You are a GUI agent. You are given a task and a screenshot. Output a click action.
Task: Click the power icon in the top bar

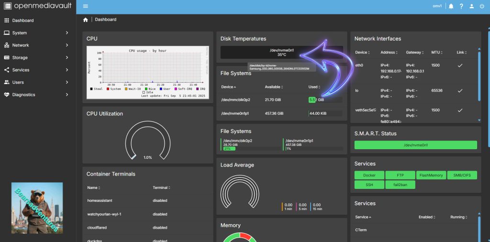(482, 6)
